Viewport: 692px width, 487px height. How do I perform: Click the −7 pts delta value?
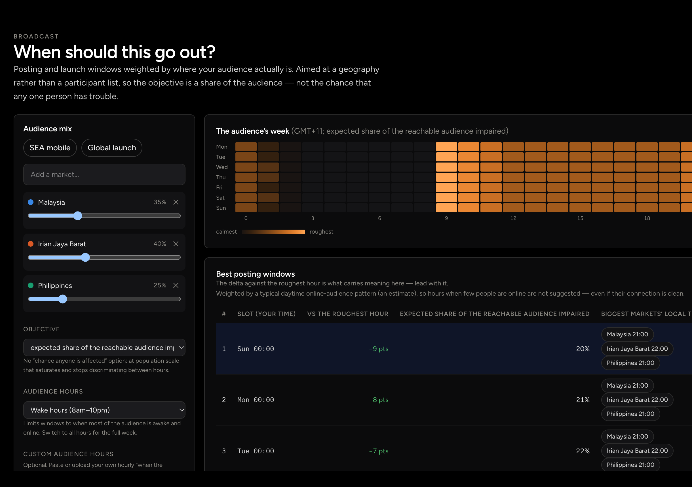click(379, 451)
